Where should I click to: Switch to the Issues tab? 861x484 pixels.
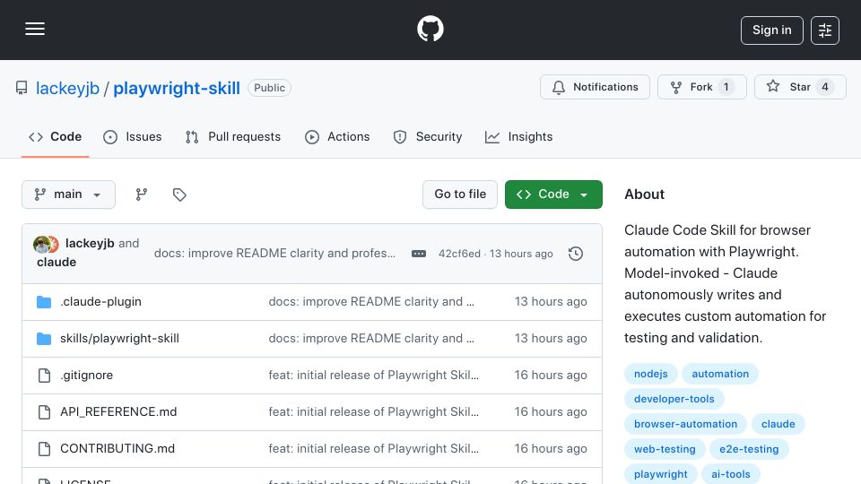(133, 136)
